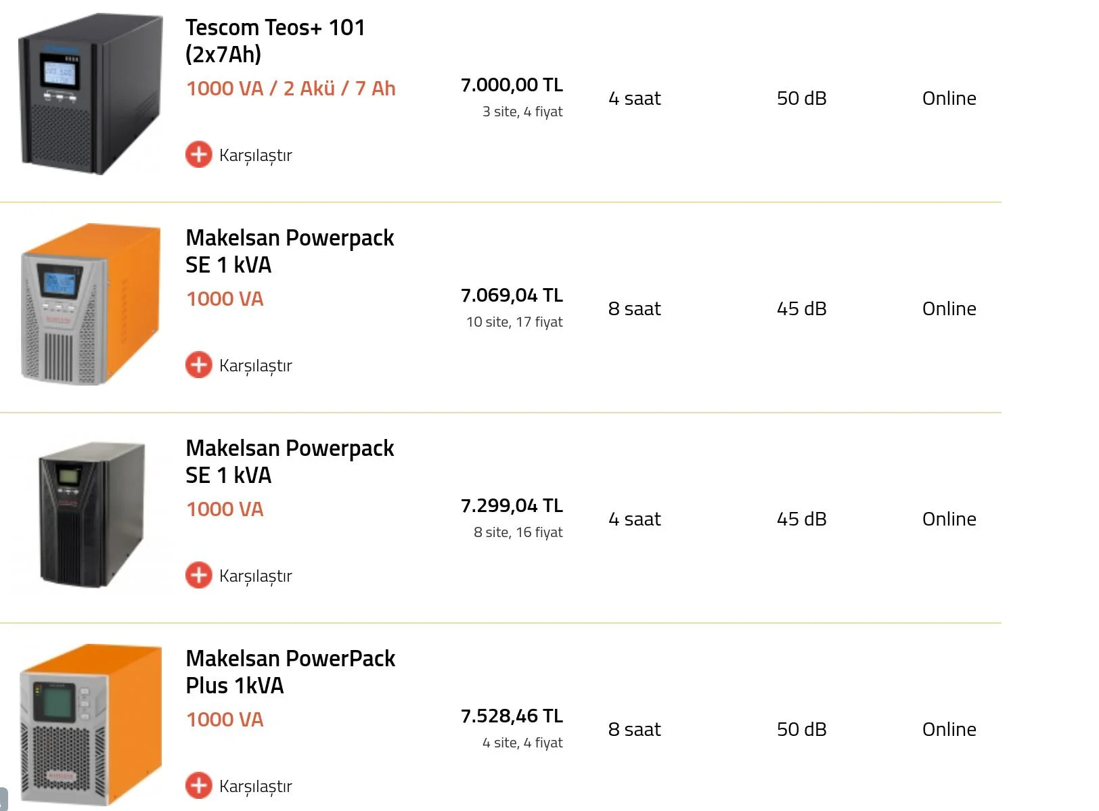
Task: Open the Tescom Teos+ 101 (2x7Ah) title link
Action: pos(275,41)
